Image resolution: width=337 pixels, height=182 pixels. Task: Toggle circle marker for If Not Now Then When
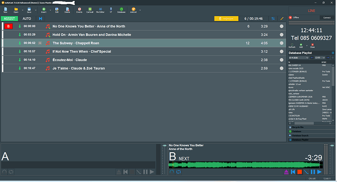281,51
